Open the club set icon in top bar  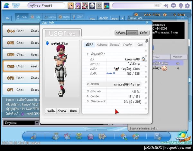coord(85,6)
